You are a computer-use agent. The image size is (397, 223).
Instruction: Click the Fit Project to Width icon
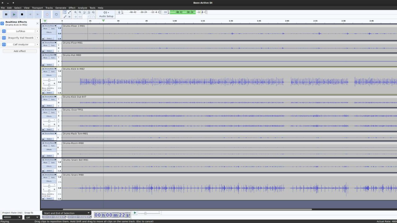[89, 12]
